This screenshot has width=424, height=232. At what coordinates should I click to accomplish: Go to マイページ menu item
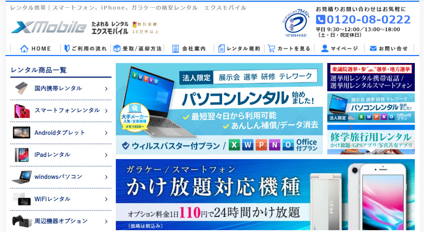point(339,48)
